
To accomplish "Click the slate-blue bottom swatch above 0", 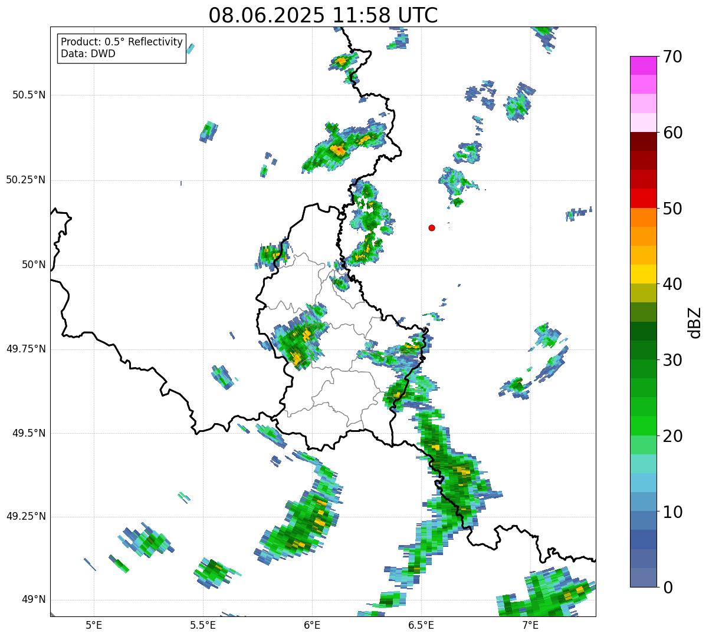I will [x=643, y=577].
